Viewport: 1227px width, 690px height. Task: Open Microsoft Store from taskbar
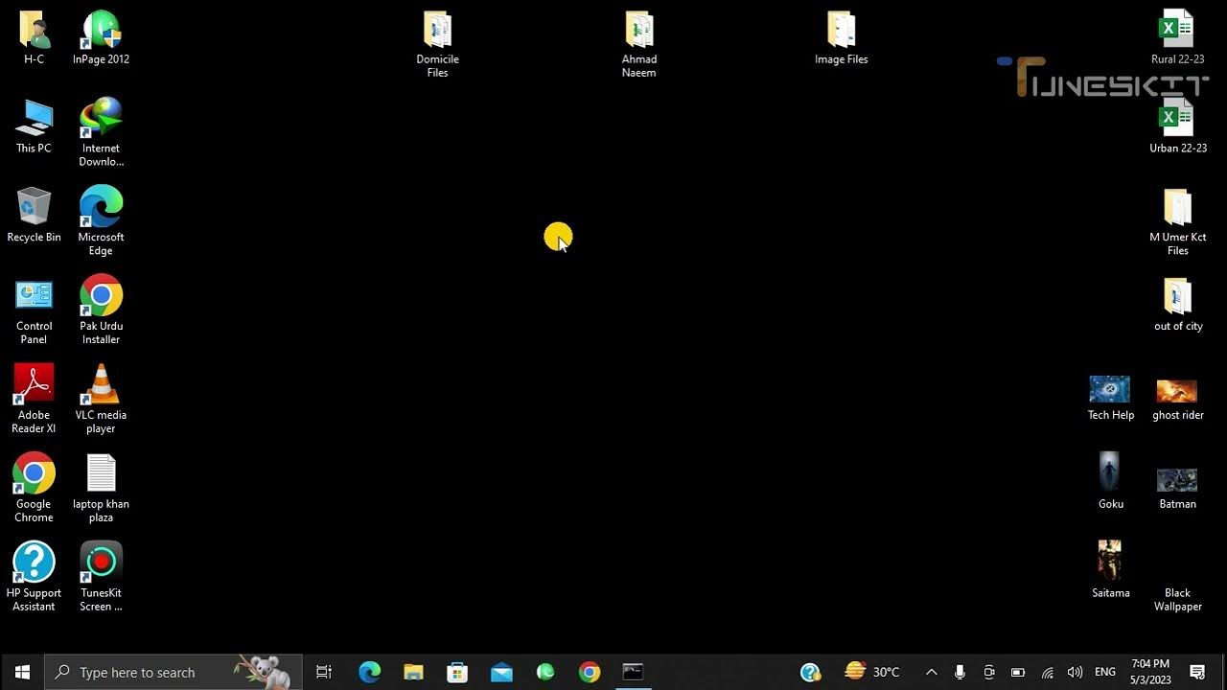coord(457,672)
